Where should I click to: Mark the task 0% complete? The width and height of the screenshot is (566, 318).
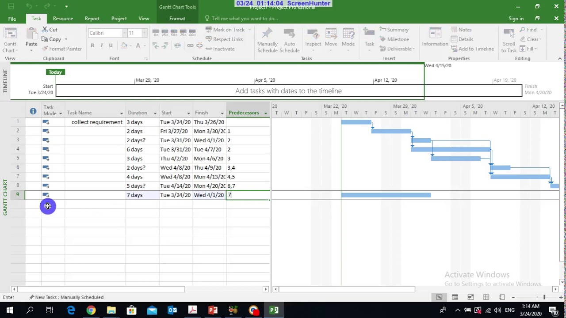(x=156, y=33)
